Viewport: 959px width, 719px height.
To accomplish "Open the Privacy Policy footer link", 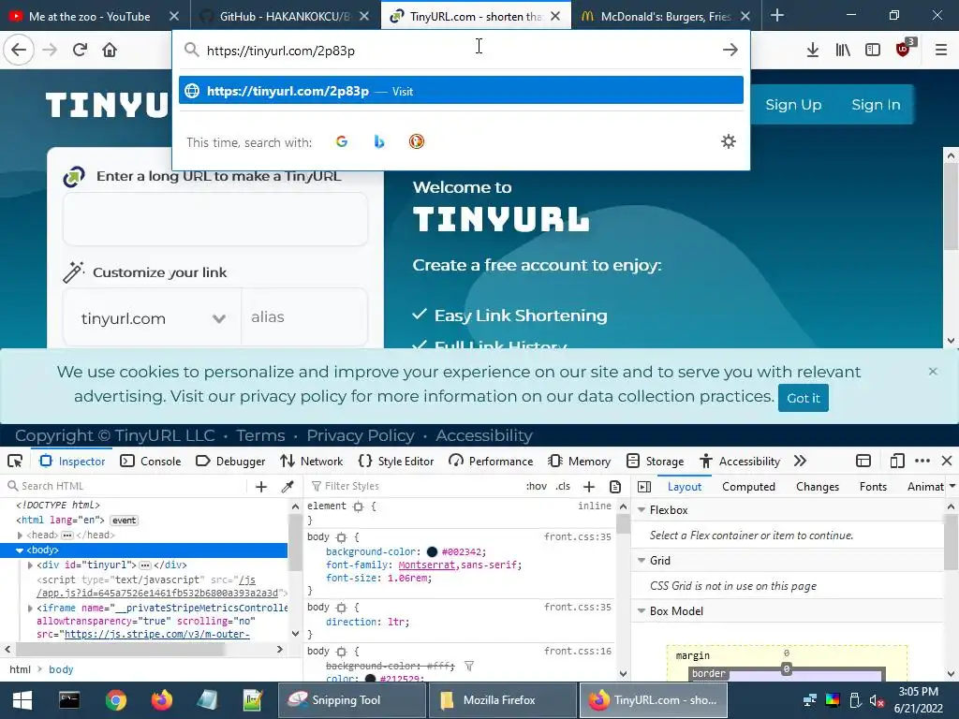I will point(361,435).
